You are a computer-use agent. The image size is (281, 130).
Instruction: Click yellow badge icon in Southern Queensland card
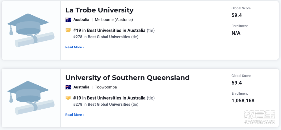coord(68,98)
